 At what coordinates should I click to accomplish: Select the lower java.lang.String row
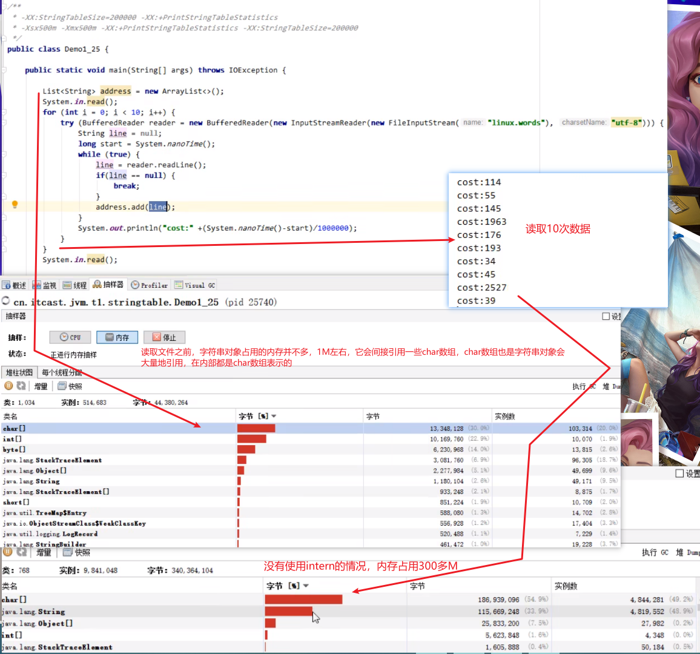click(x=350, y=611)
